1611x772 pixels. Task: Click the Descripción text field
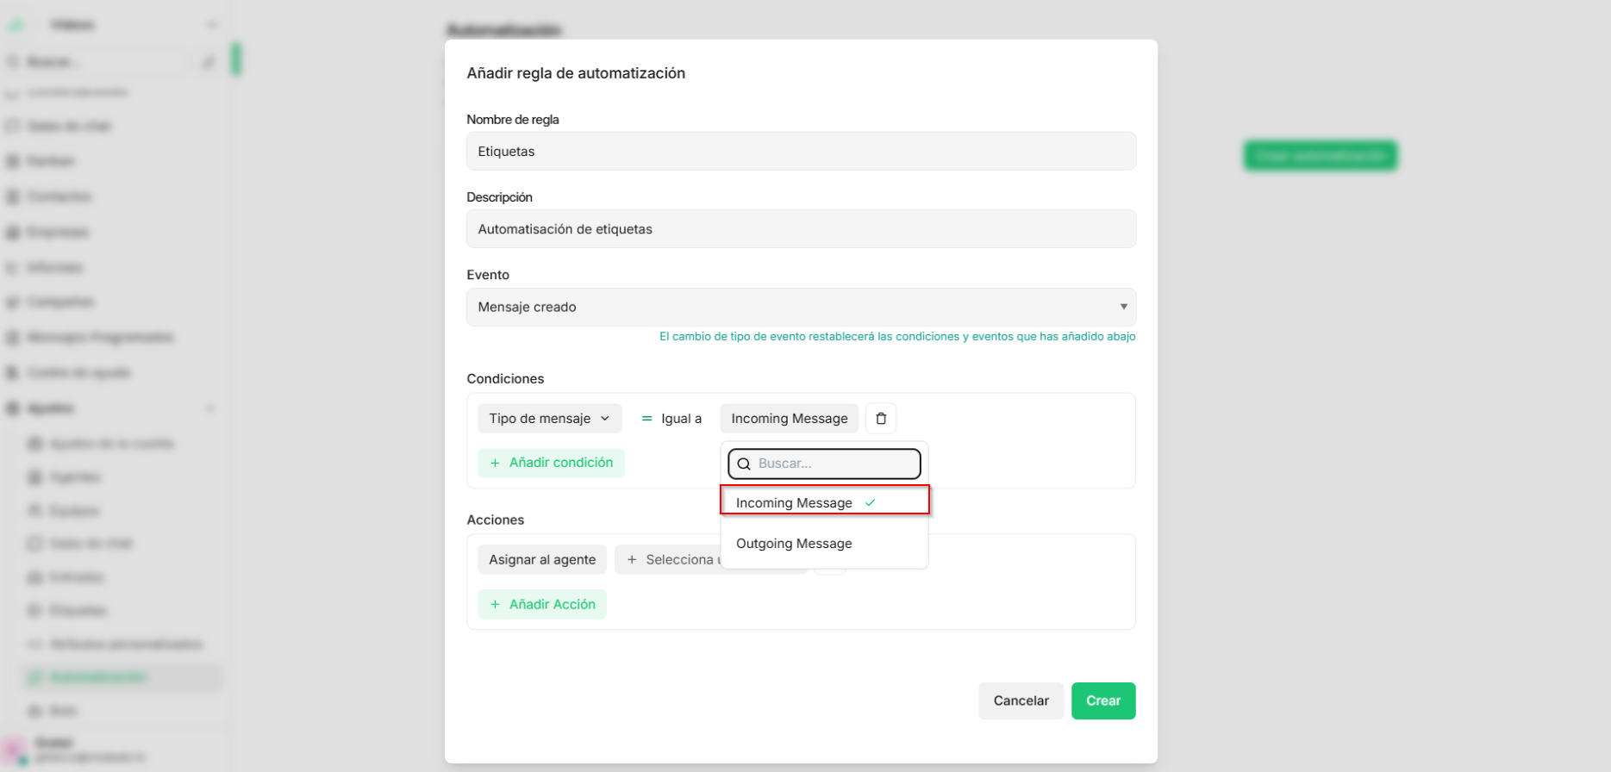point(801,229)
